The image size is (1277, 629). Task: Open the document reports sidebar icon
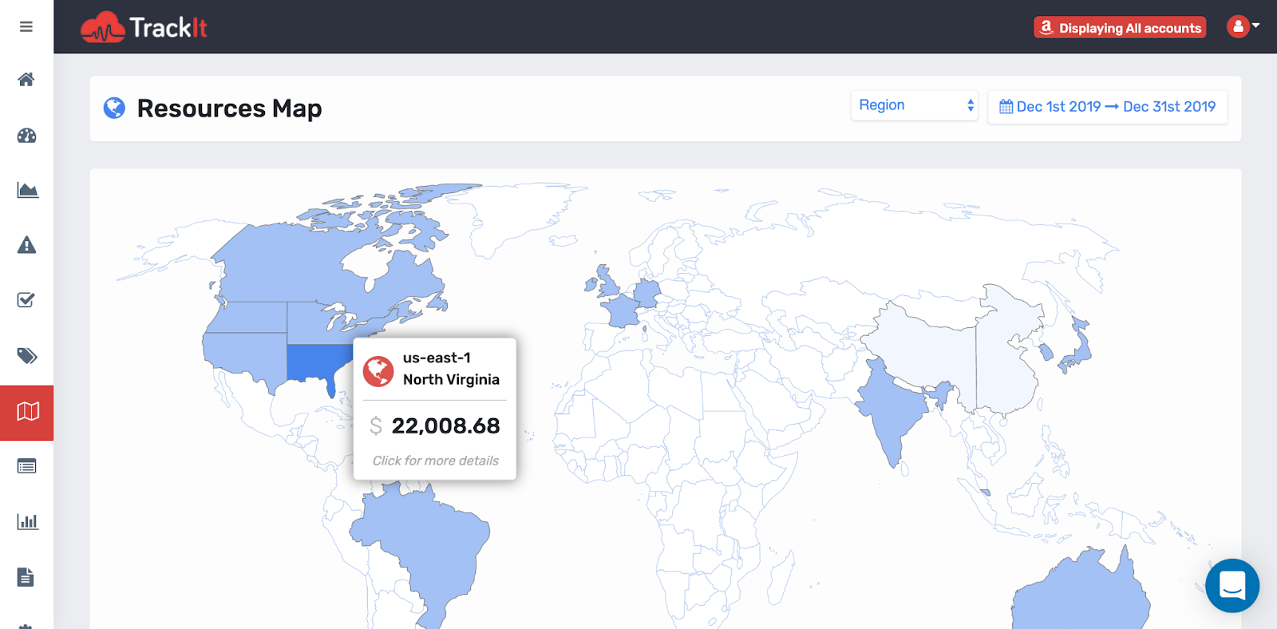(x=26, y=576)
